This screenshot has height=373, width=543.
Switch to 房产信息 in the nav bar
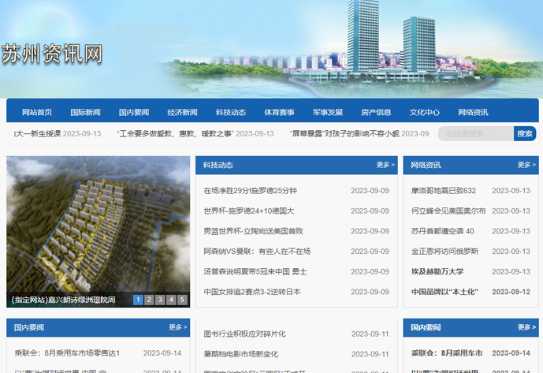pyautogui.click(x=376, y=112)
